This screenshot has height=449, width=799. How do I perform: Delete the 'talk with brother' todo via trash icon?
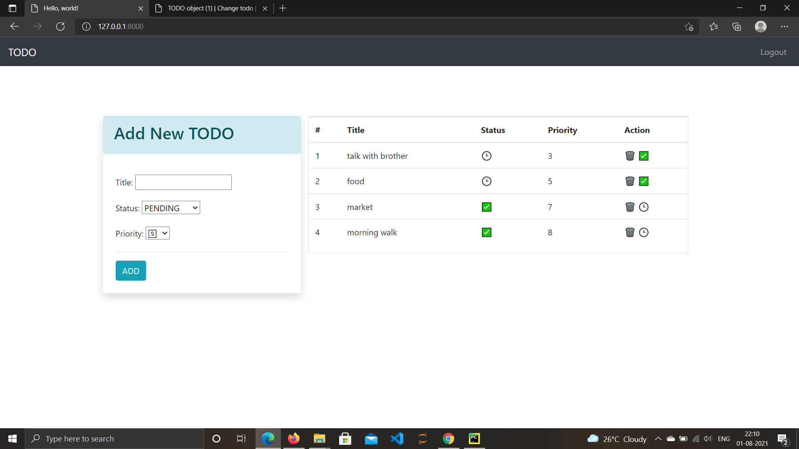[630, 156]
